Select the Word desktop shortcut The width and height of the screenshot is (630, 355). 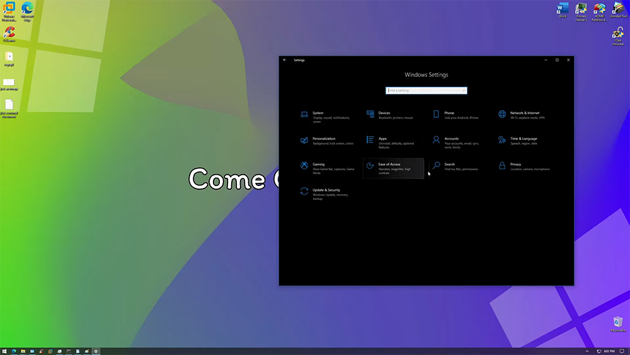coord(563,10)
